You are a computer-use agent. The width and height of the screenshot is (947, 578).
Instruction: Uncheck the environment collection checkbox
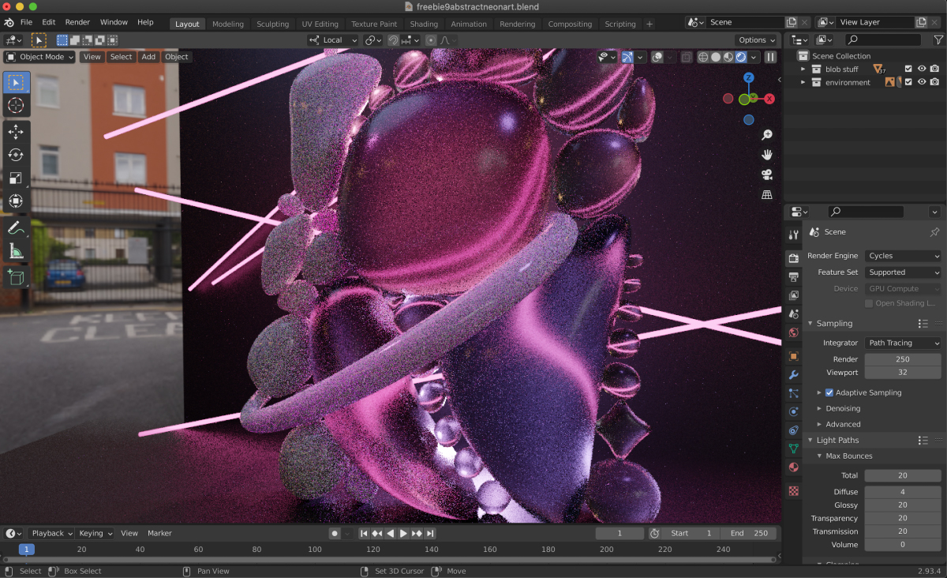tap(908, 82)
